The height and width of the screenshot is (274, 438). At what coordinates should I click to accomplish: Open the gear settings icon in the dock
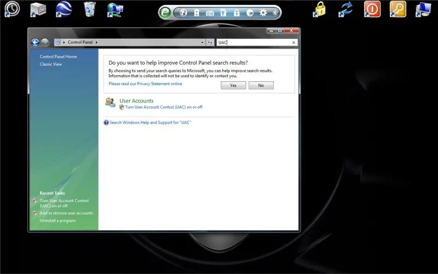pos(263,13)
